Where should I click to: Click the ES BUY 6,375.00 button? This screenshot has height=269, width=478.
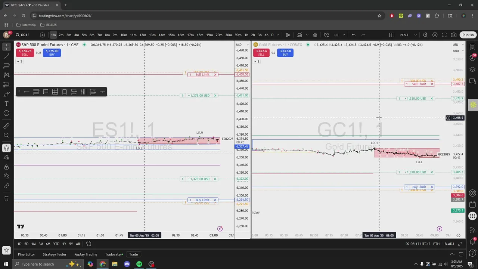tap(52, 53)
